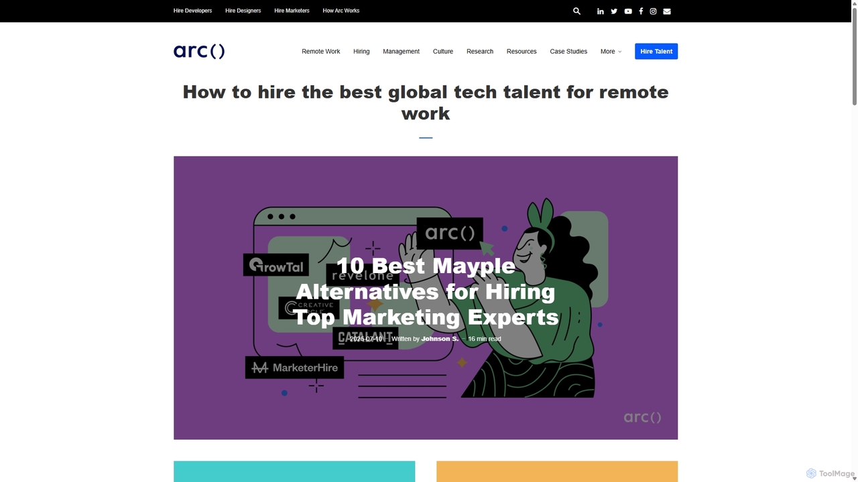Click the Facebook icon
Screen dimensions: 858x482
click(x=641, y=11)
